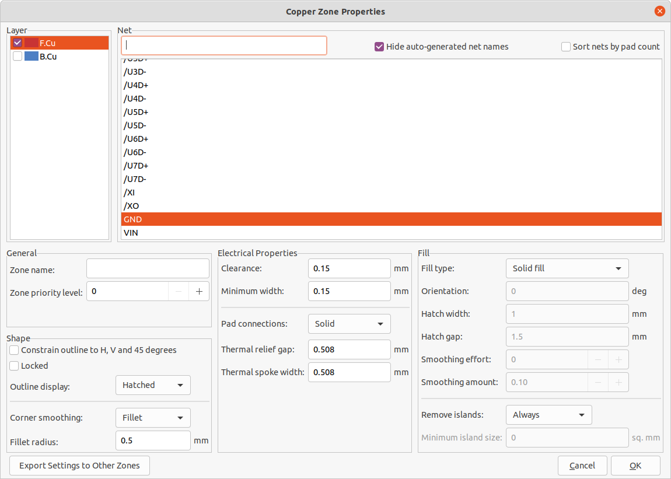Toggle Hide auto-generated net names
Image resolution: width=671 pixels, height=479 pixels.
379,47
